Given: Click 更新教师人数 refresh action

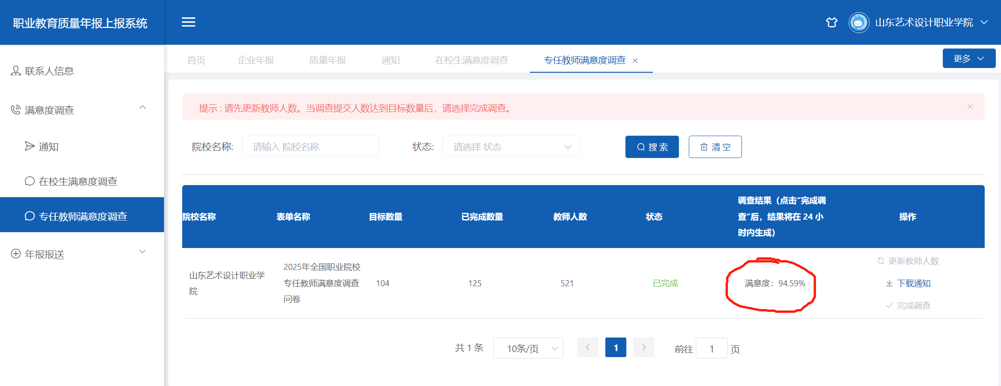Looking at the screenshot, I should click(x=908, y=261).
